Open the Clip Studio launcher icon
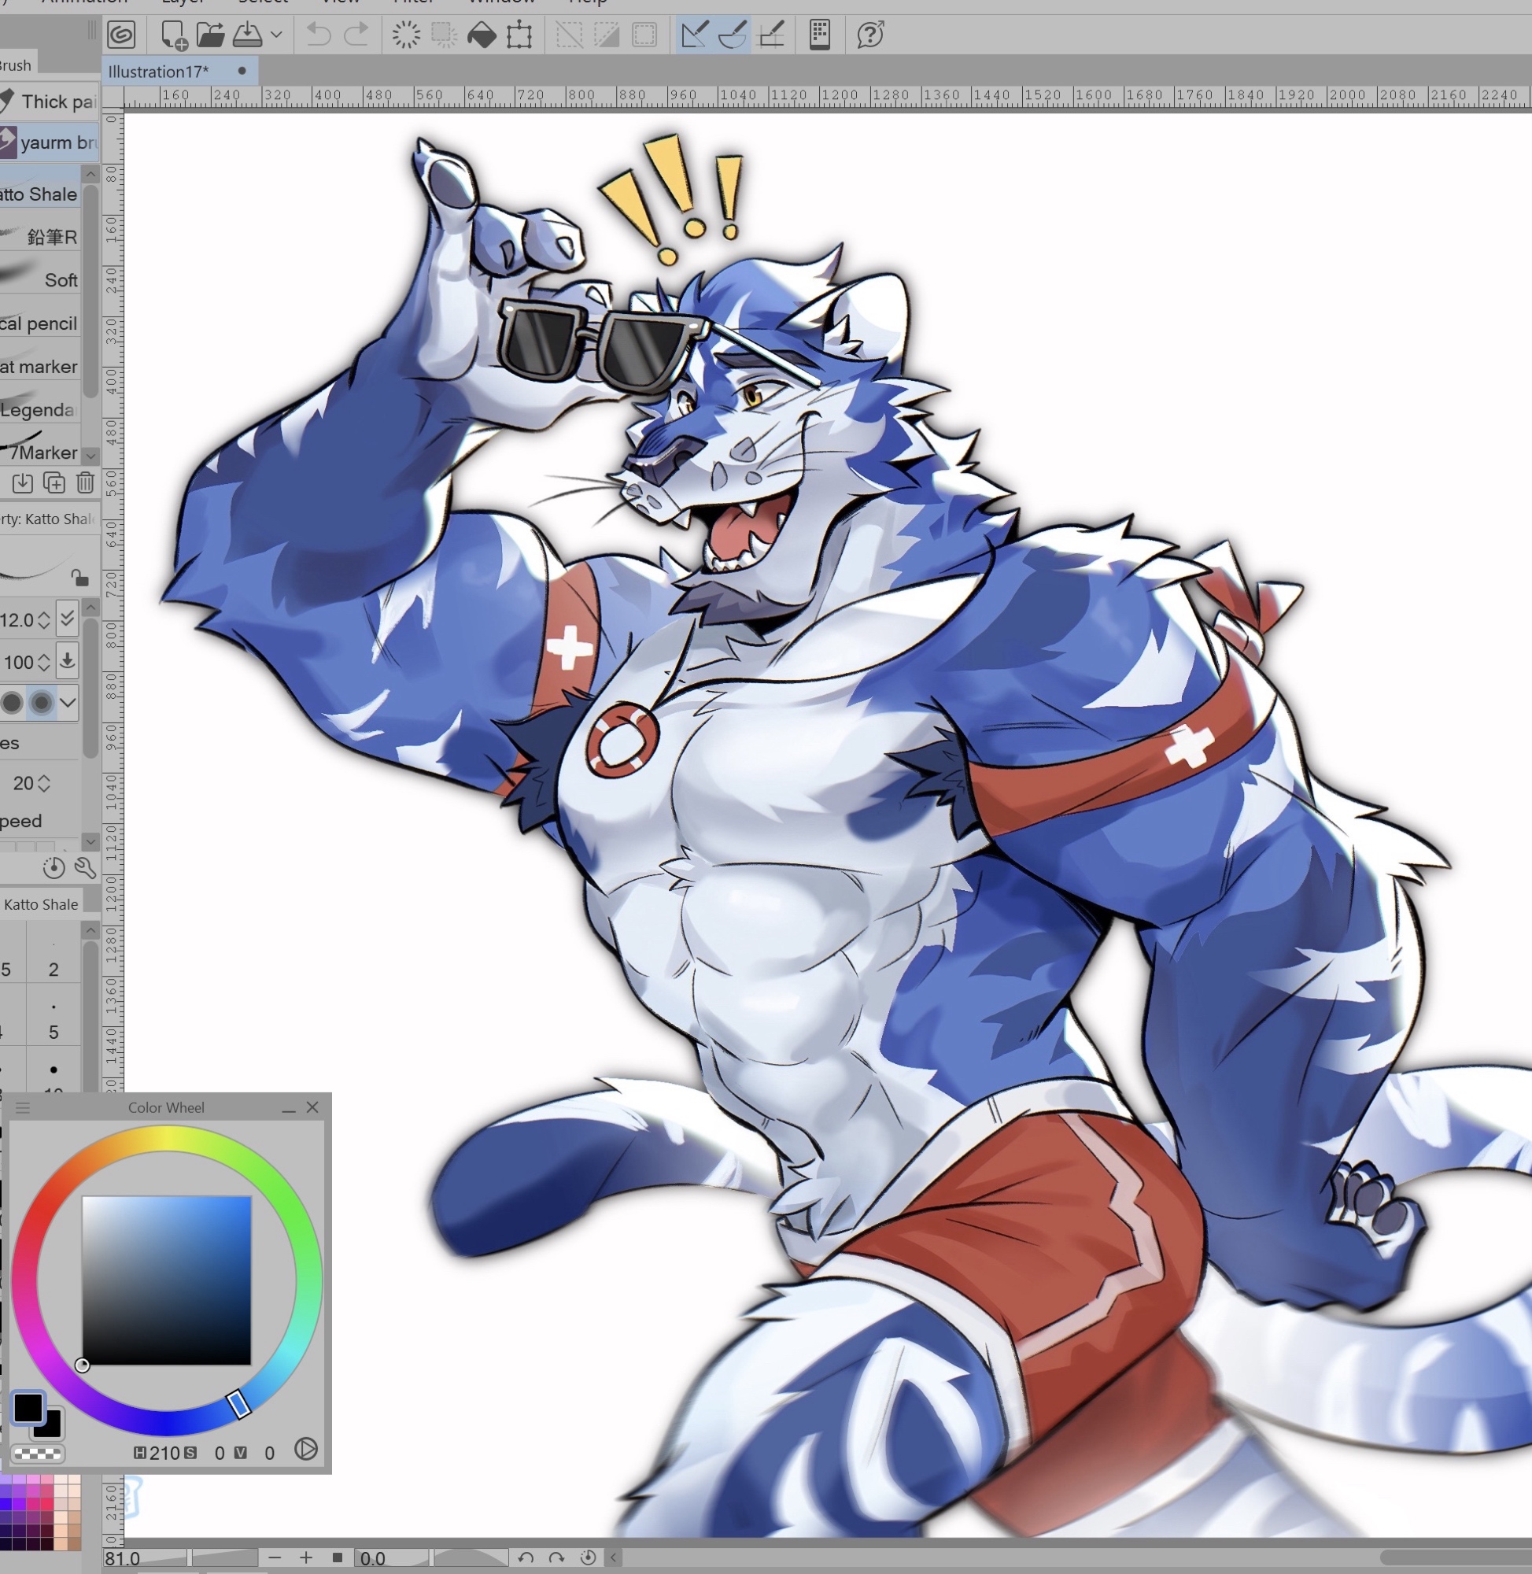This screenshot has height=1574, width=1532. 121,35
